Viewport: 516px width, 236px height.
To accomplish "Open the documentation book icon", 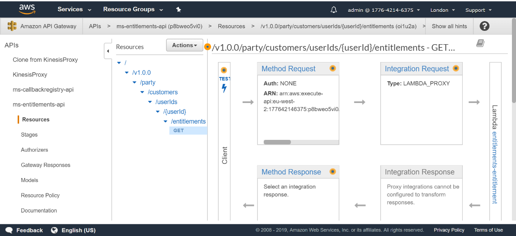I will pyautogui.click(x=480, y=43).
